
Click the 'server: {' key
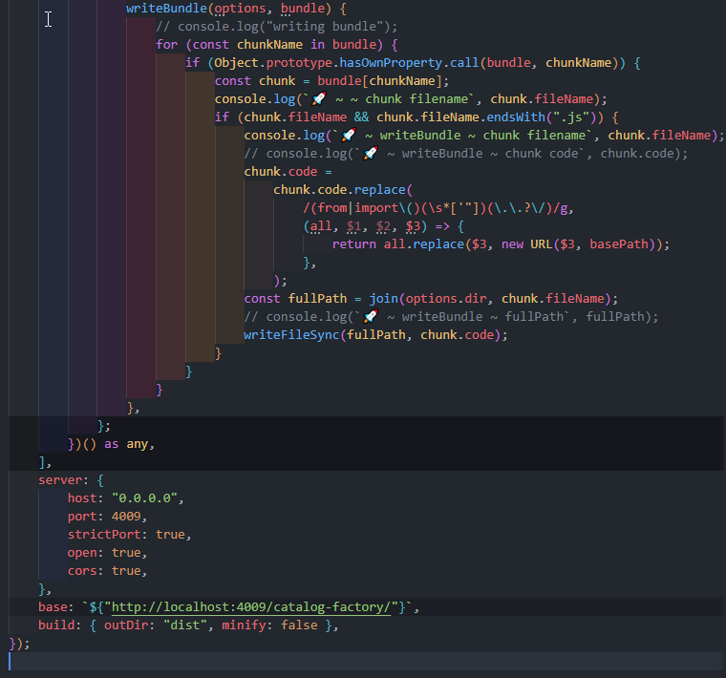[x=72, y=480]
